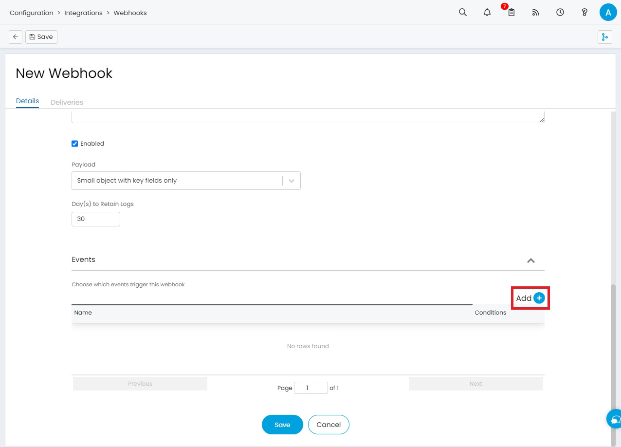Click the RSS feed icon

click(x=536, y=13)
